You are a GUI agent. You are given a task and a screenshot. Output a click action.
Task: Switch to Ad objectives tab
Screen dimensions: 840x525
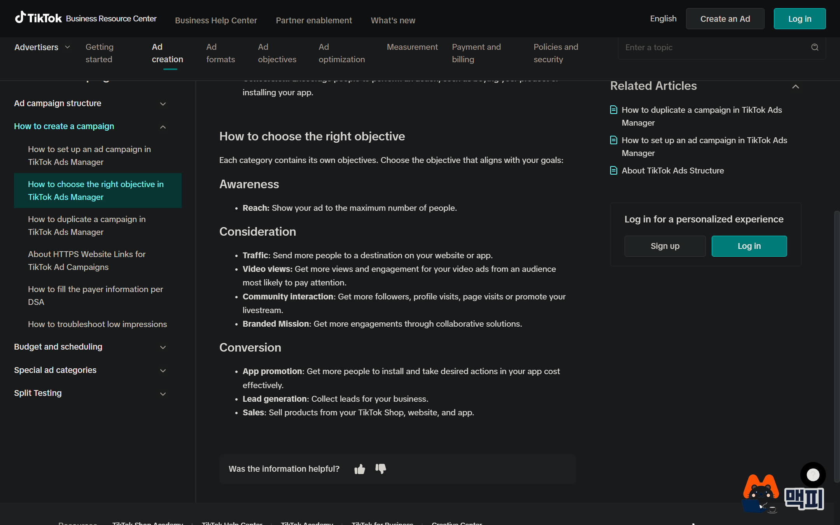(x=277, y=53)
